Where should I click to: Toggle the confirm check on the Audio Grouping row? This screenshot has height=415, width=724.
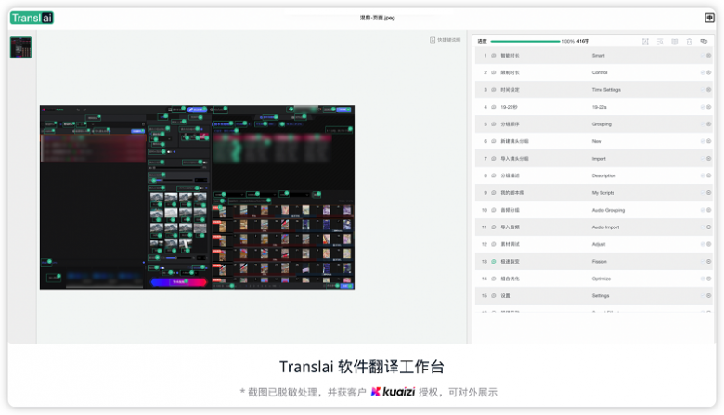tap(703, 210)
